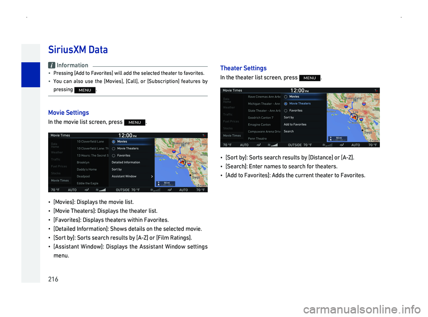Select Movies radio button in Theater Settings screen

285,97
